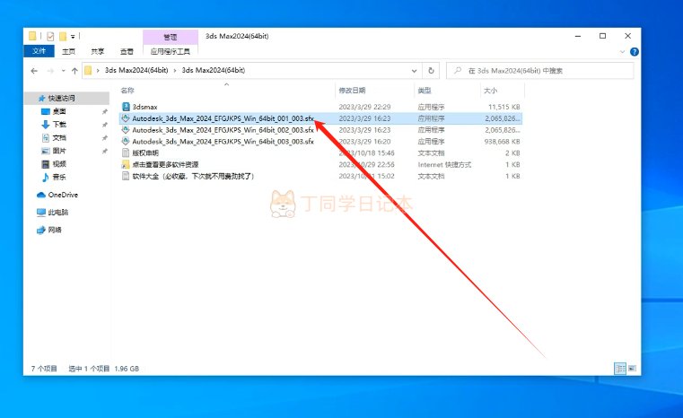Click the icon of the 002_003.sfx installer
This screenshot has height=418, width=683.
(x=126, y=130)
